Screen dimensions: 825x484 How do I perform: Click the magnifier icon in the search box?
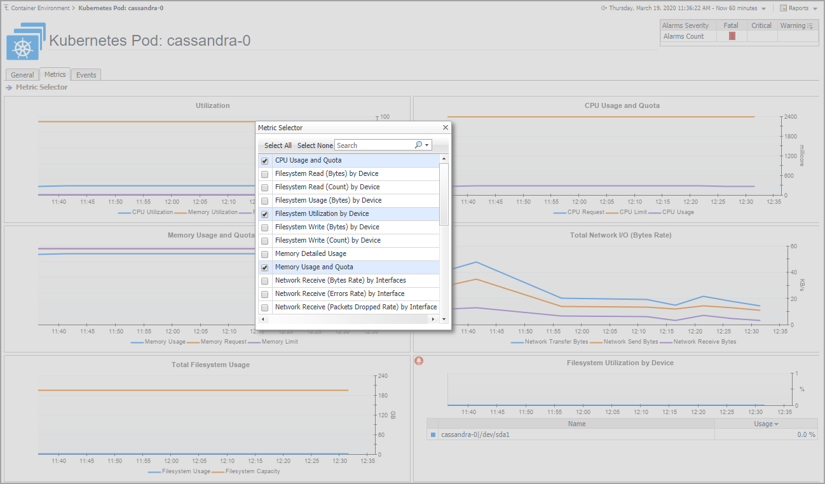click(418, 145)
